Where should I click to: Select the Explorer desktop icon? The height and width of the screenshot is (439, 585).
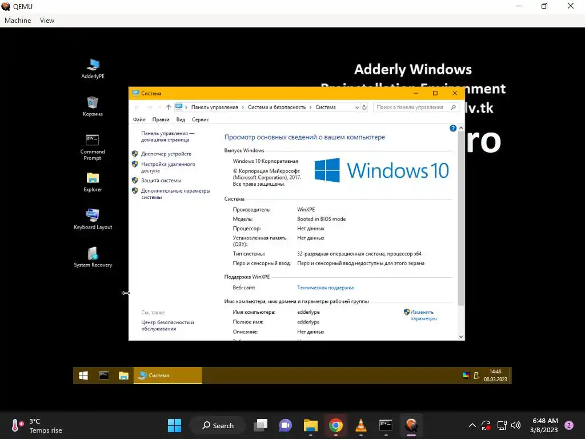coord(93,182)
